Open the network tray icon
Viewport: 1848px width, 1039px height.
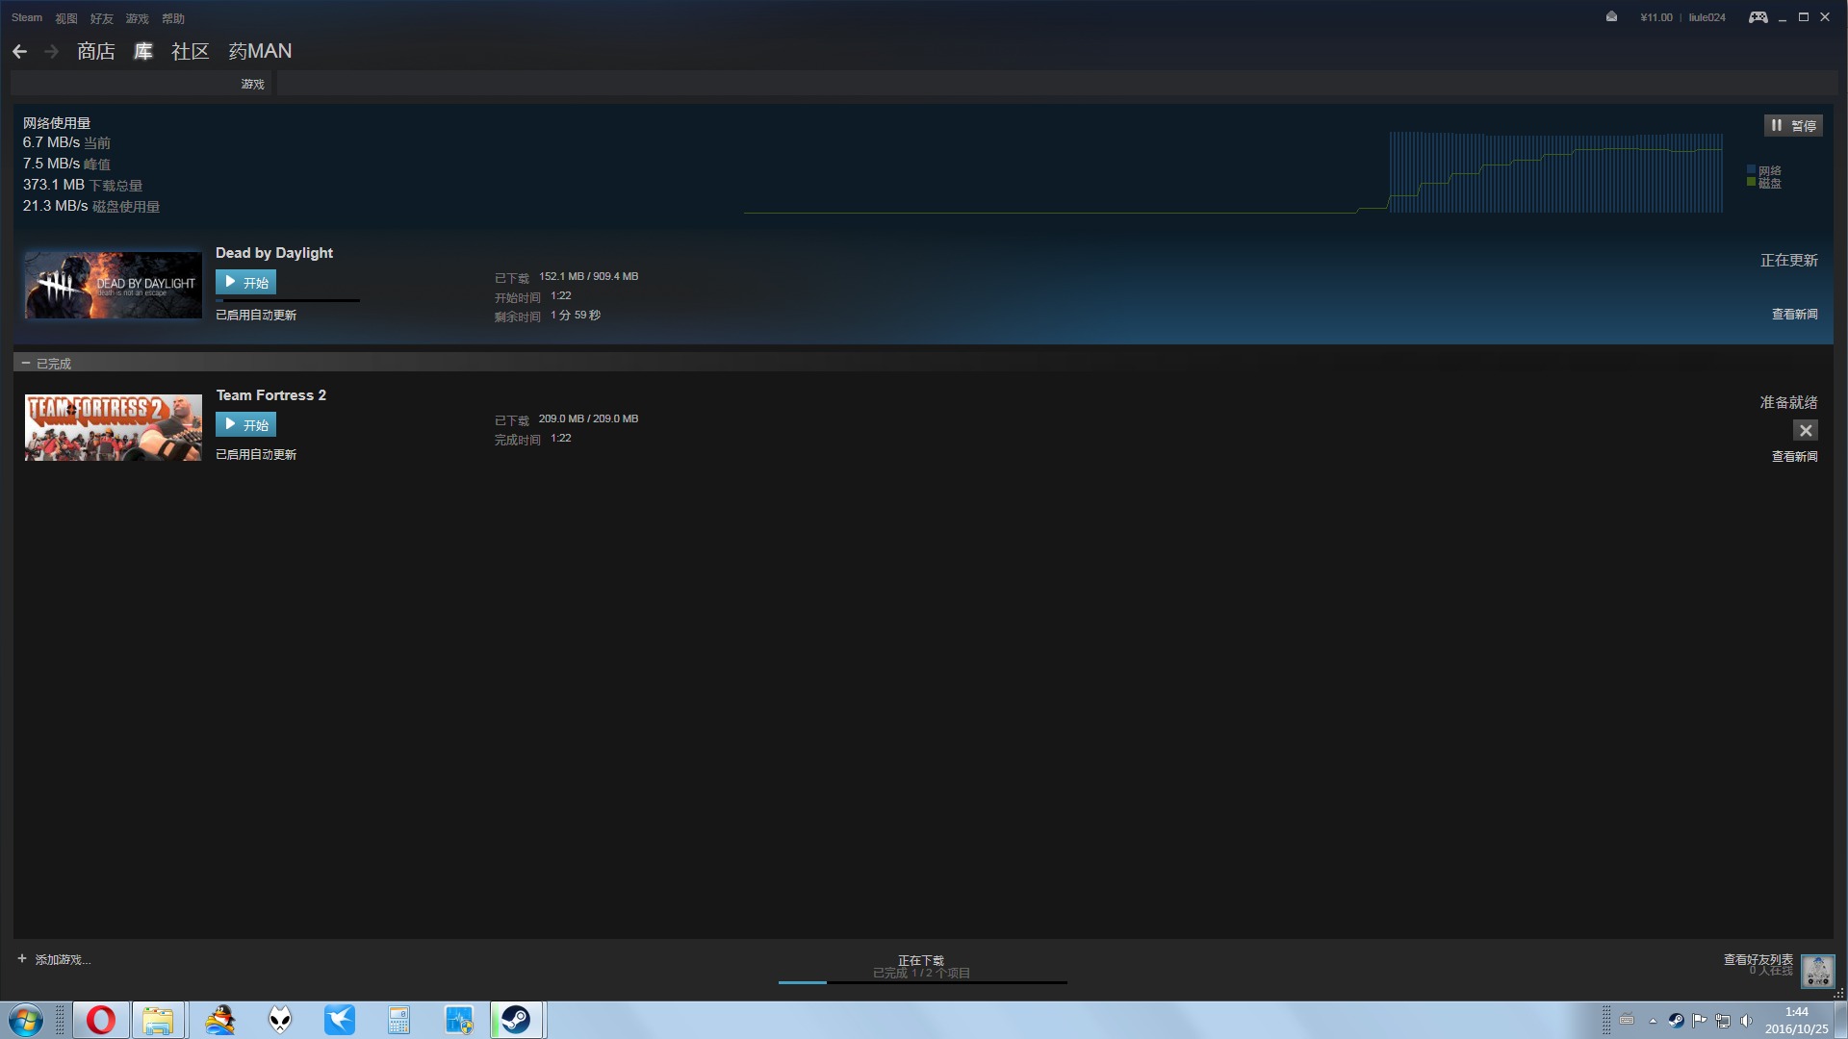tap(1723, 1021)
